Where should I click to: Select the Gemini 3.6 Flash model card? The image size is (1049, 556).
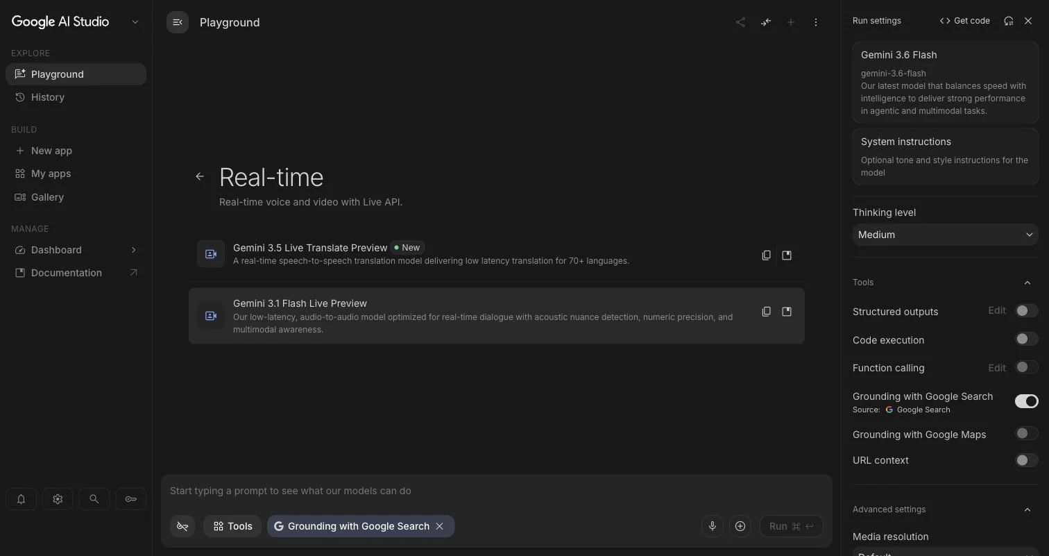point(945,82)
